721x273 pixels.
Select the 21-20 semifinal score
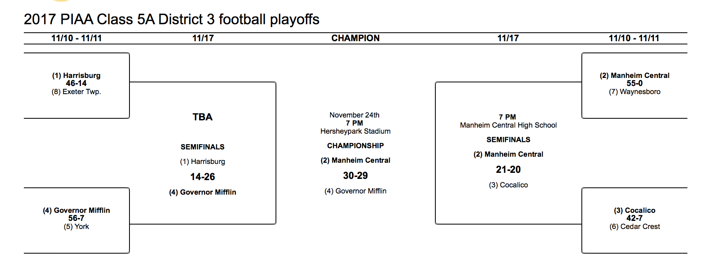508,170
